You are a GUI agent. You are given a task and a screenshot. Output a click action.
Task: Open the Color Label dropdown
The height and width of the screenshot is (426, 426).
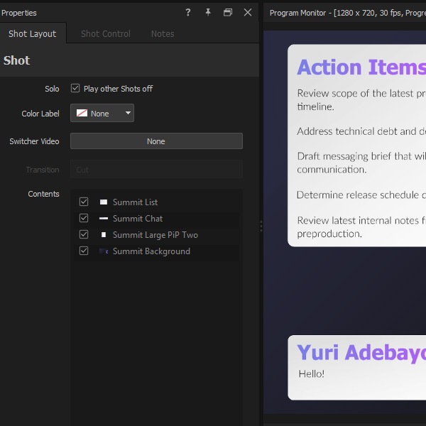coord(102,113)
